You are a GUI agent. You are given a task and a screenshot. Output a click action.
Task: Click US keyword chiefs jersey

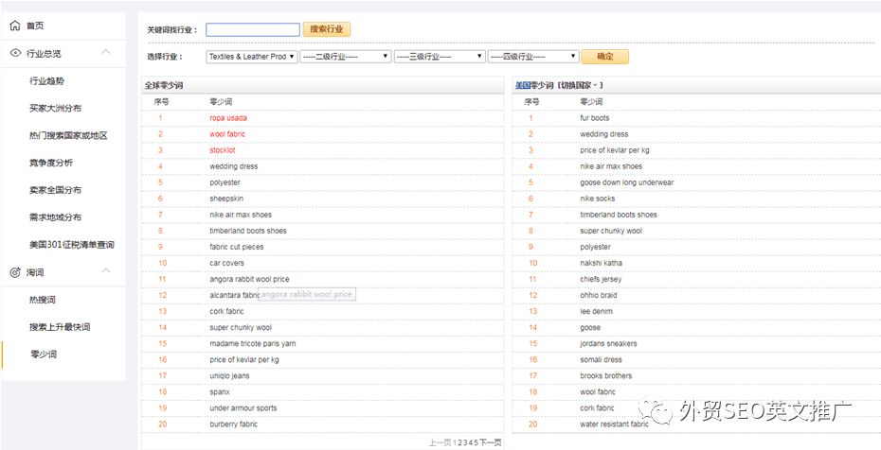tap(601, 279)
